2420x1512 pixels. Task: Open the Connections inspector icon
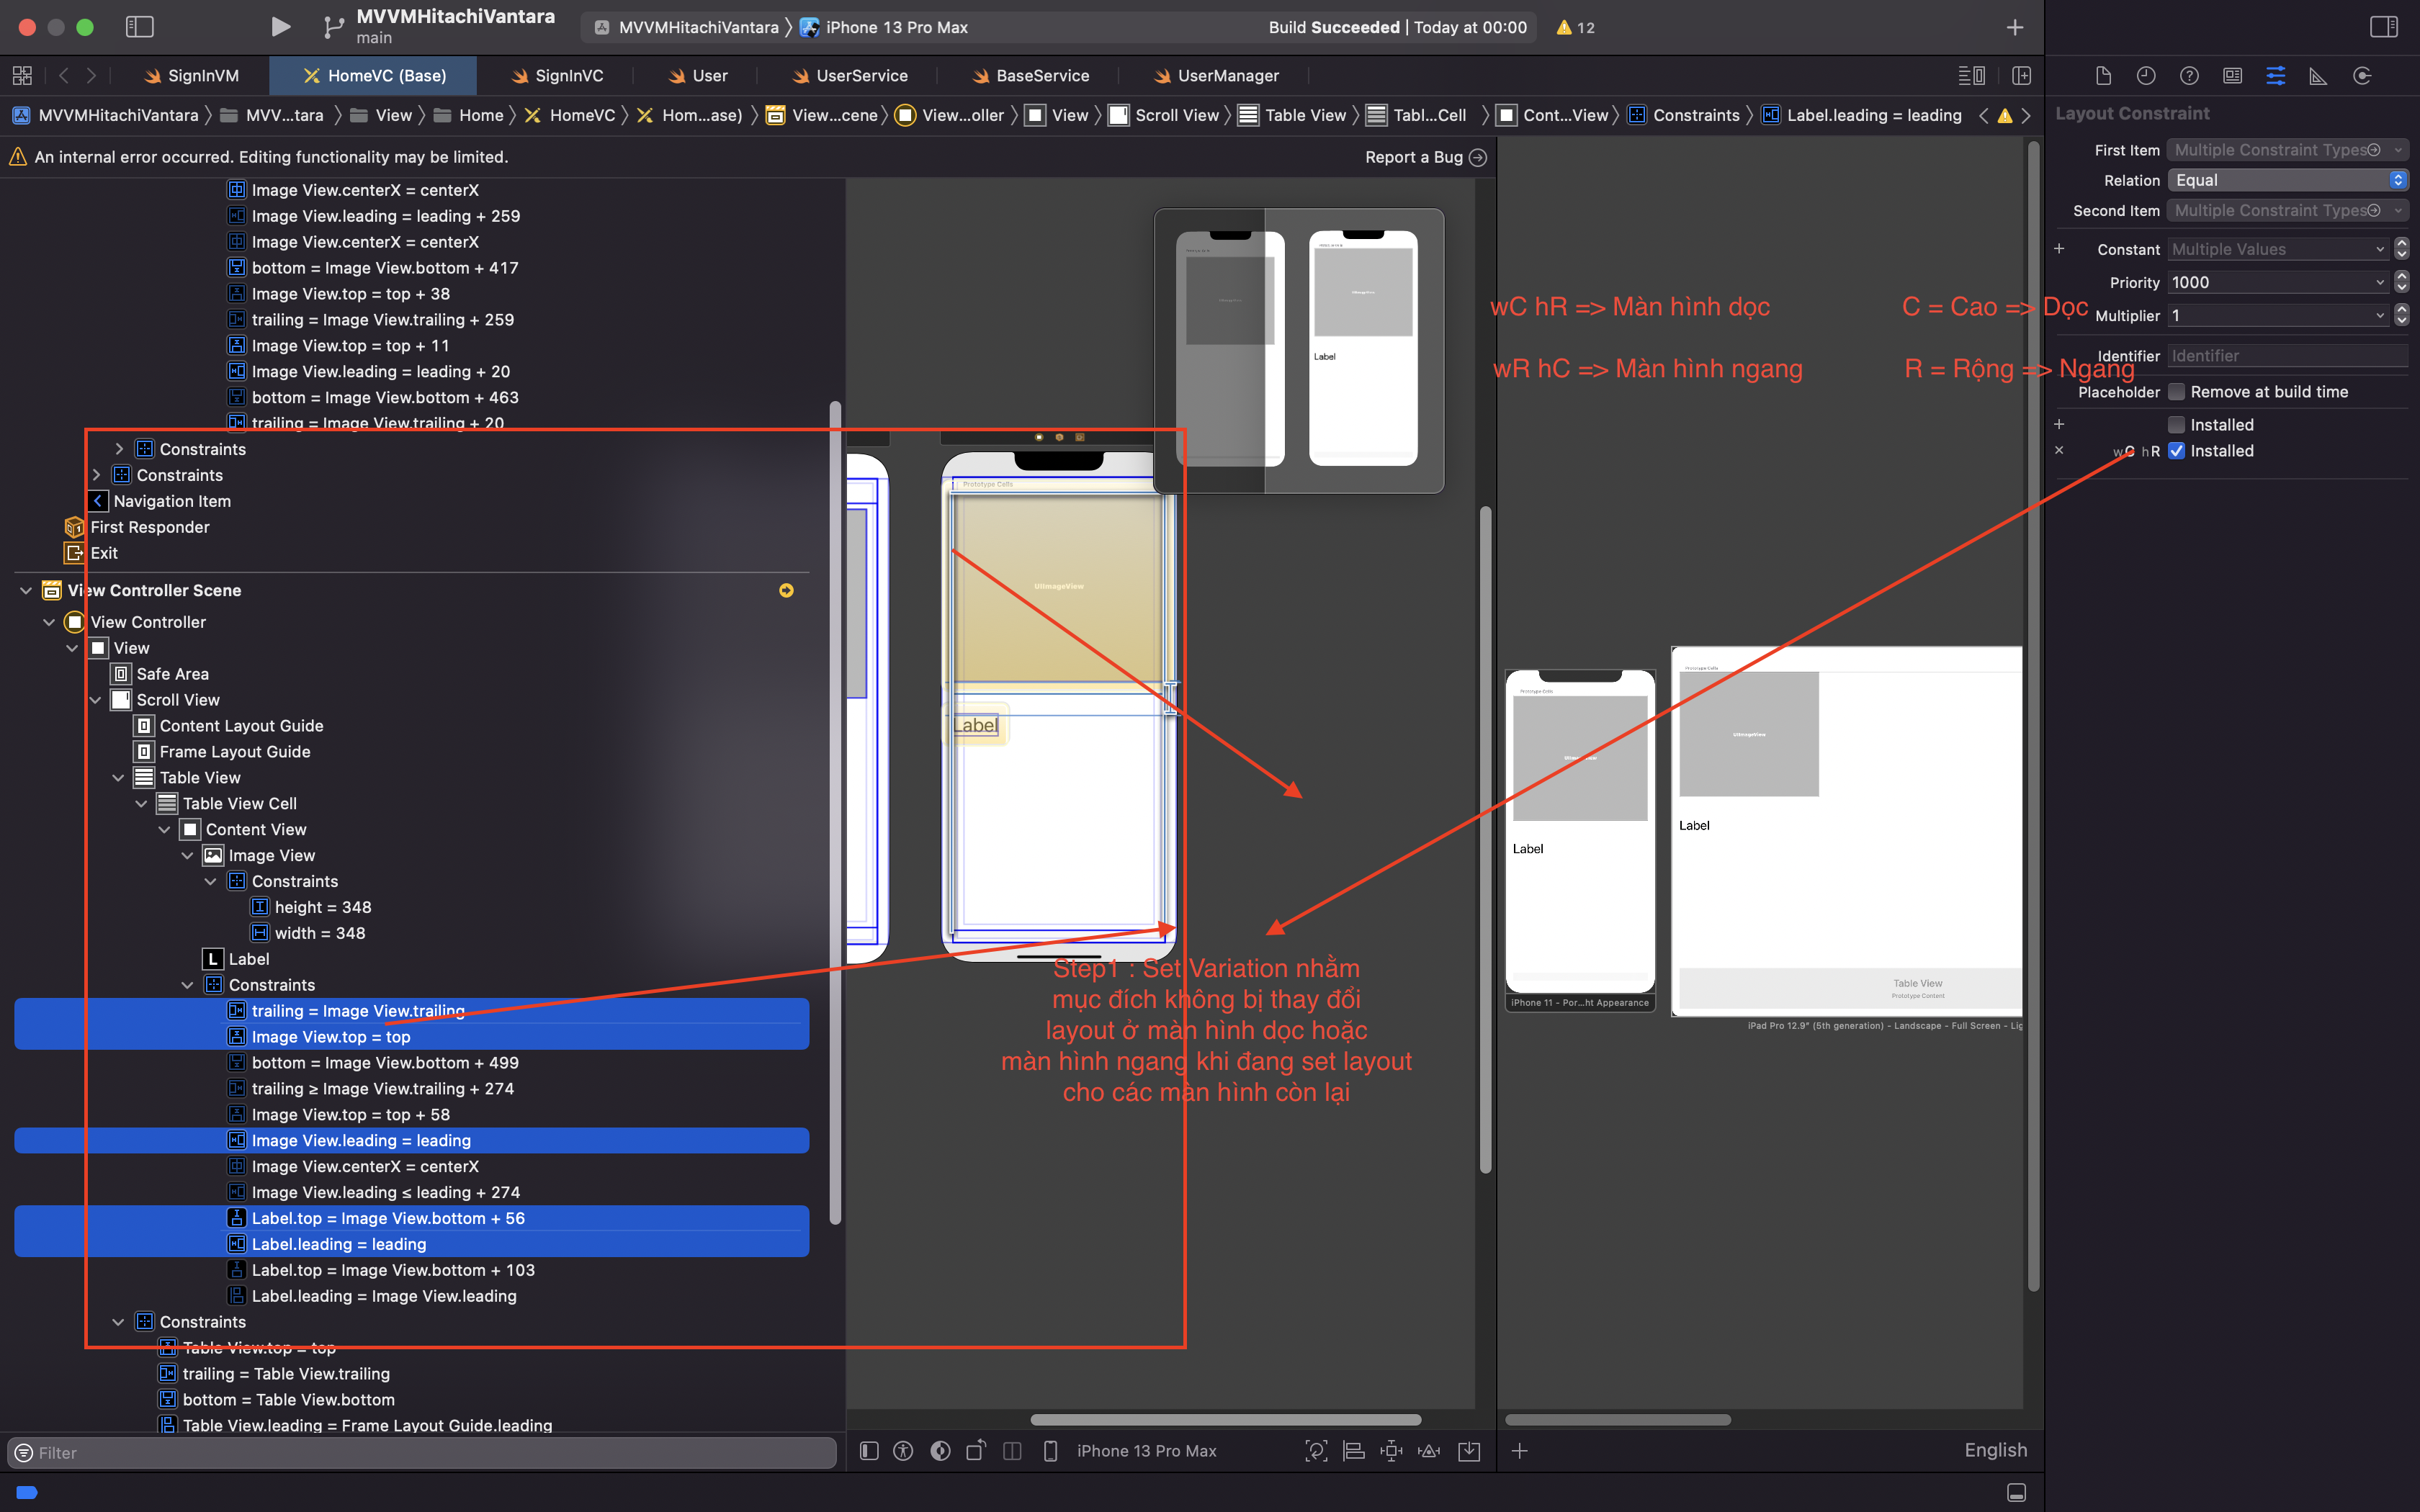click(x=2362, y=76)
